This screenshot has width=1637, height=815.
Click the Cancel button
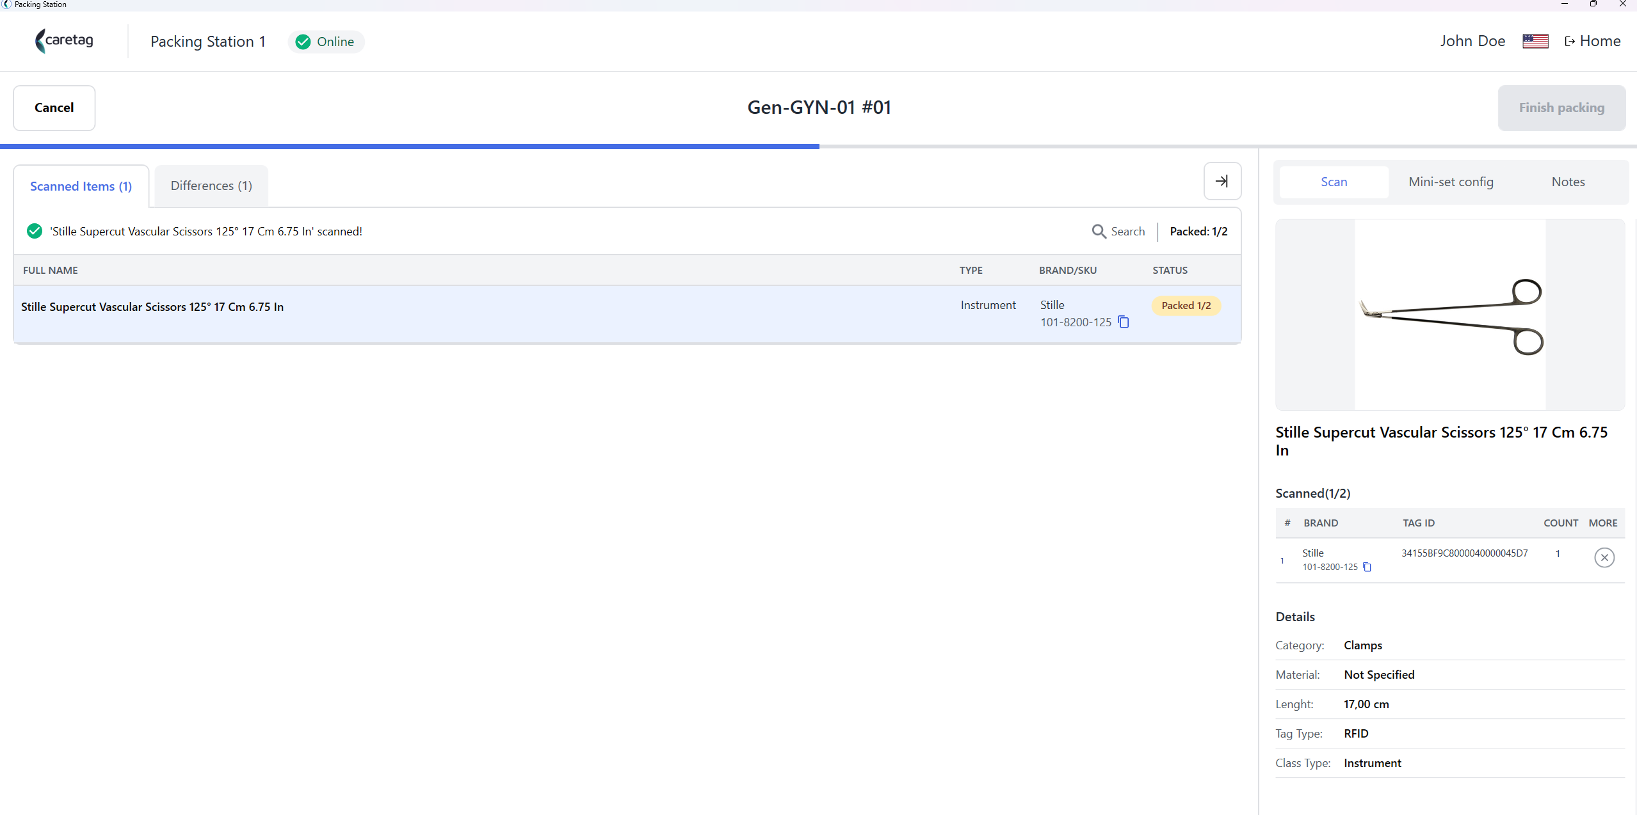click(54, 107)
